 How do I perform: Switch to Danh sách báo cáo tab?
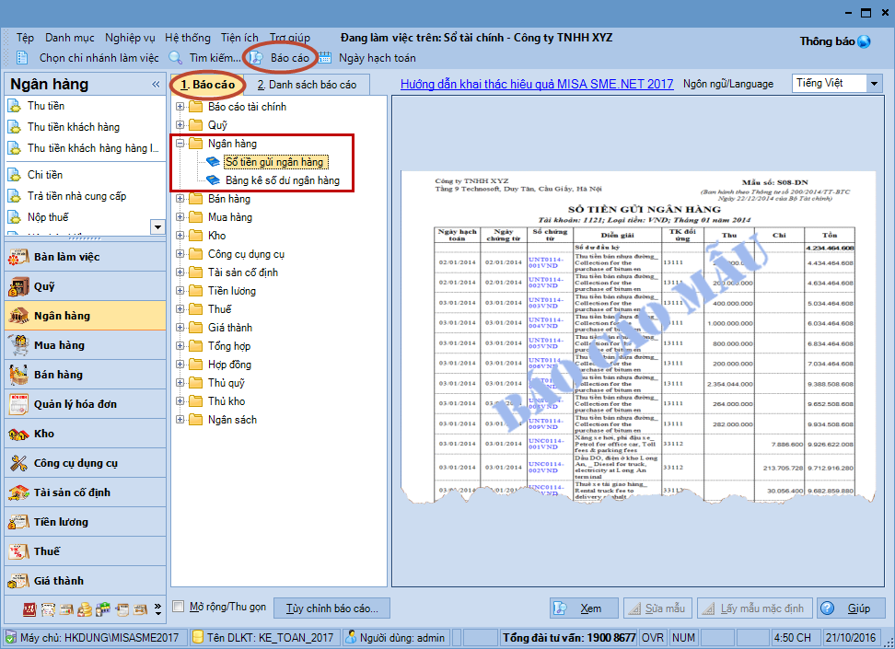pos(306,85)
